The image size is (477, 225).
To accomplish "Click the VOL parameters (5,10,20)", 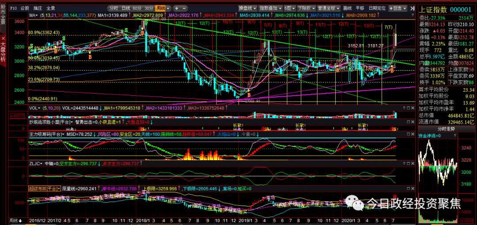I will [x=51, y=108].
